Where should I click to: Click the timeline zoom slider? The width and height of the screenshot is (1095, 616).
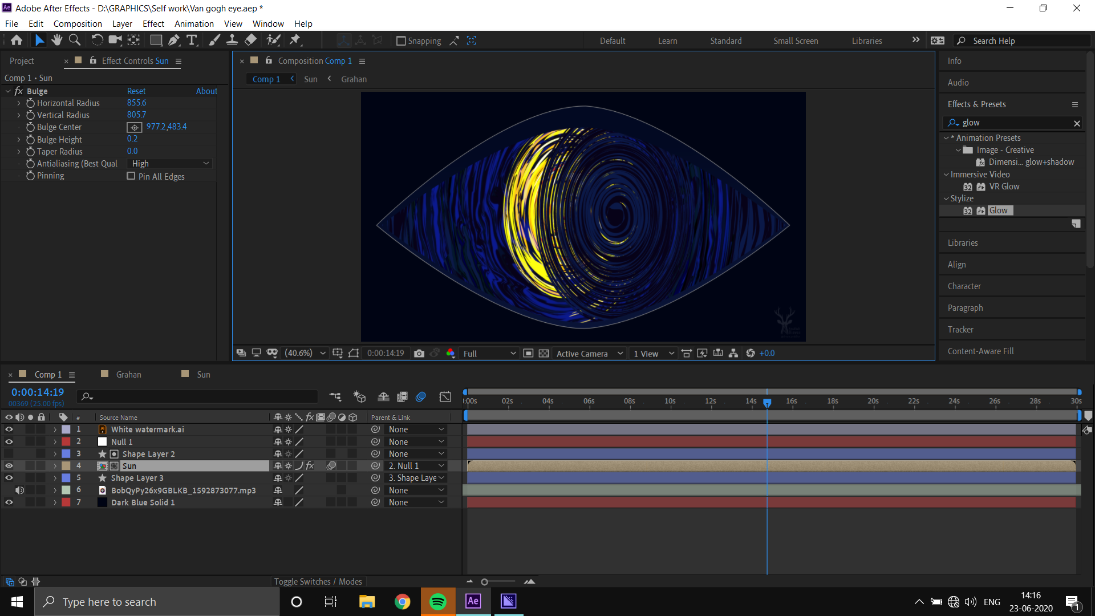pos(485,582)
